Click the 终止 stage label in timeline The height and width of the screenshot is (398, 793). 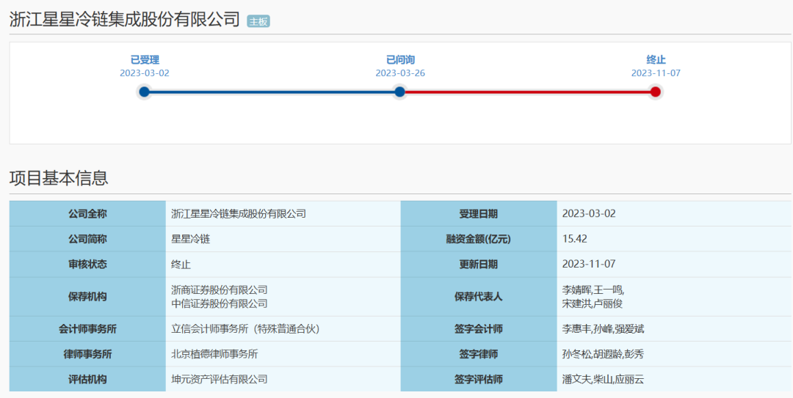coord(656,60)
